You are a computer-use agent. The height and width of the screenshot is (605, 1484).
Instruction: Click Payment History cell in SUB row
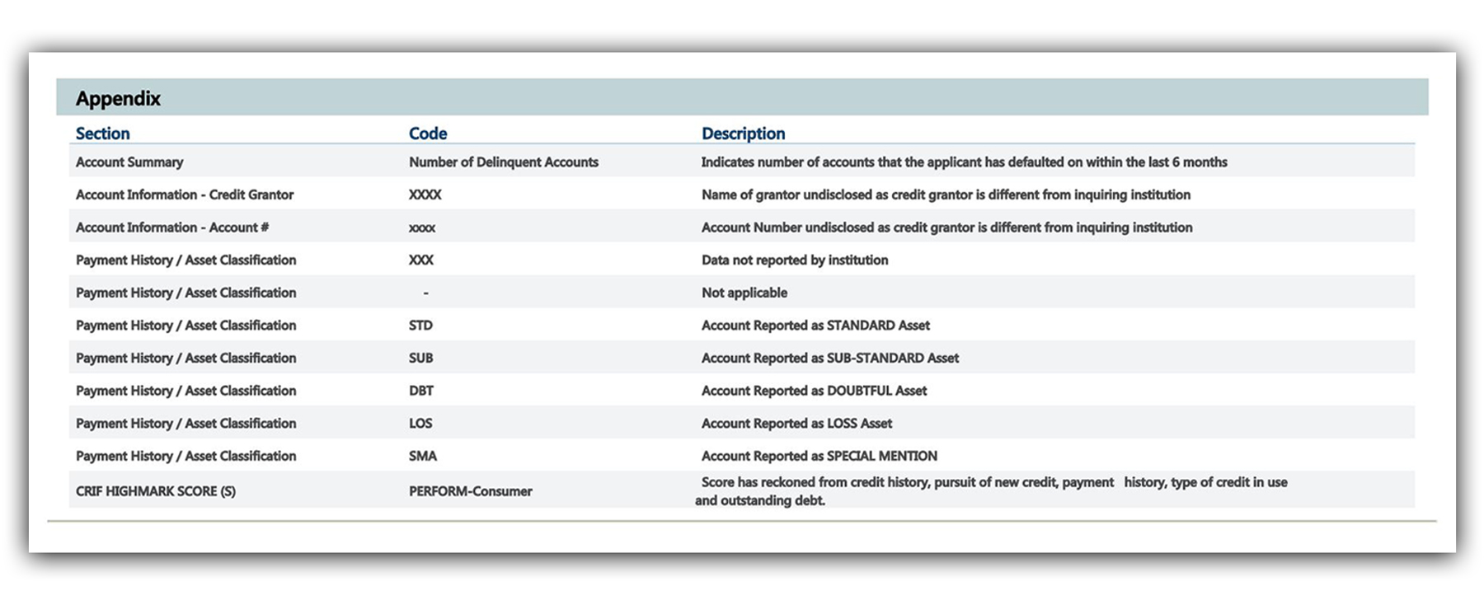pos(185,358)
